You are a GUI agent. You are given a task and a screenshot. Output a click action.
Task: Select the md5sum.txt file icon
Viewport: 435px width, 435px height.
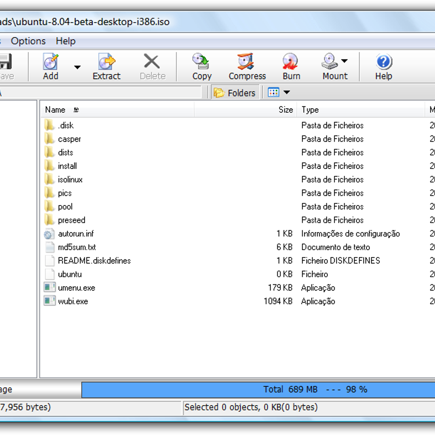pos(49,247)
